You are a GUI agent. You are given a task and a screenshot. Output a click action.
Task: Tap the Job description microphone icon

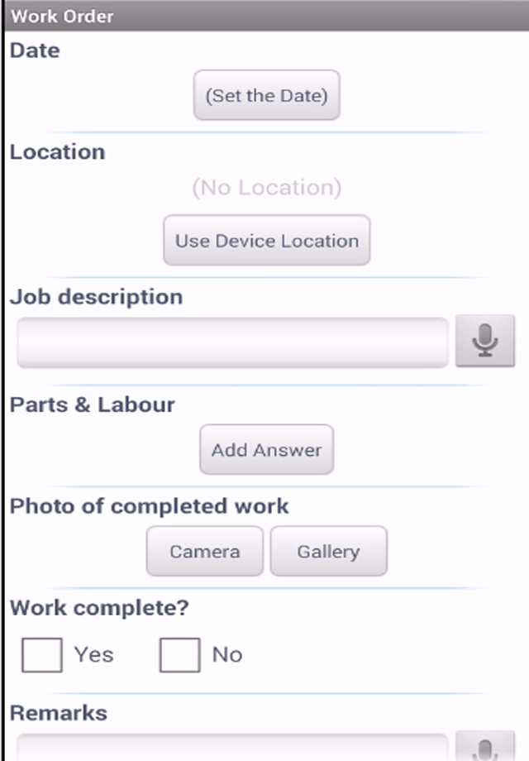485,341
